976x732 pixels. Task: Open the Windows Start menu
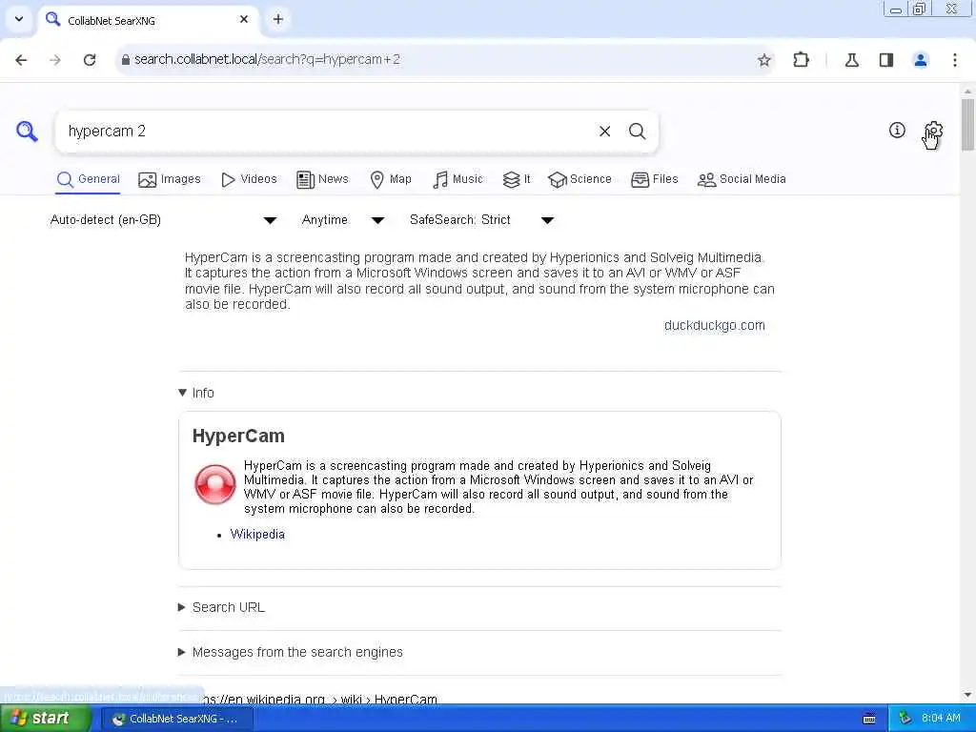tap(46, 719)
